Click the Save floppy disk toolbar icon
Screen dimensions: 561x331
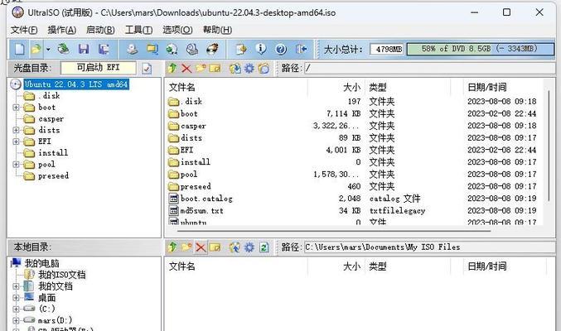84,49
